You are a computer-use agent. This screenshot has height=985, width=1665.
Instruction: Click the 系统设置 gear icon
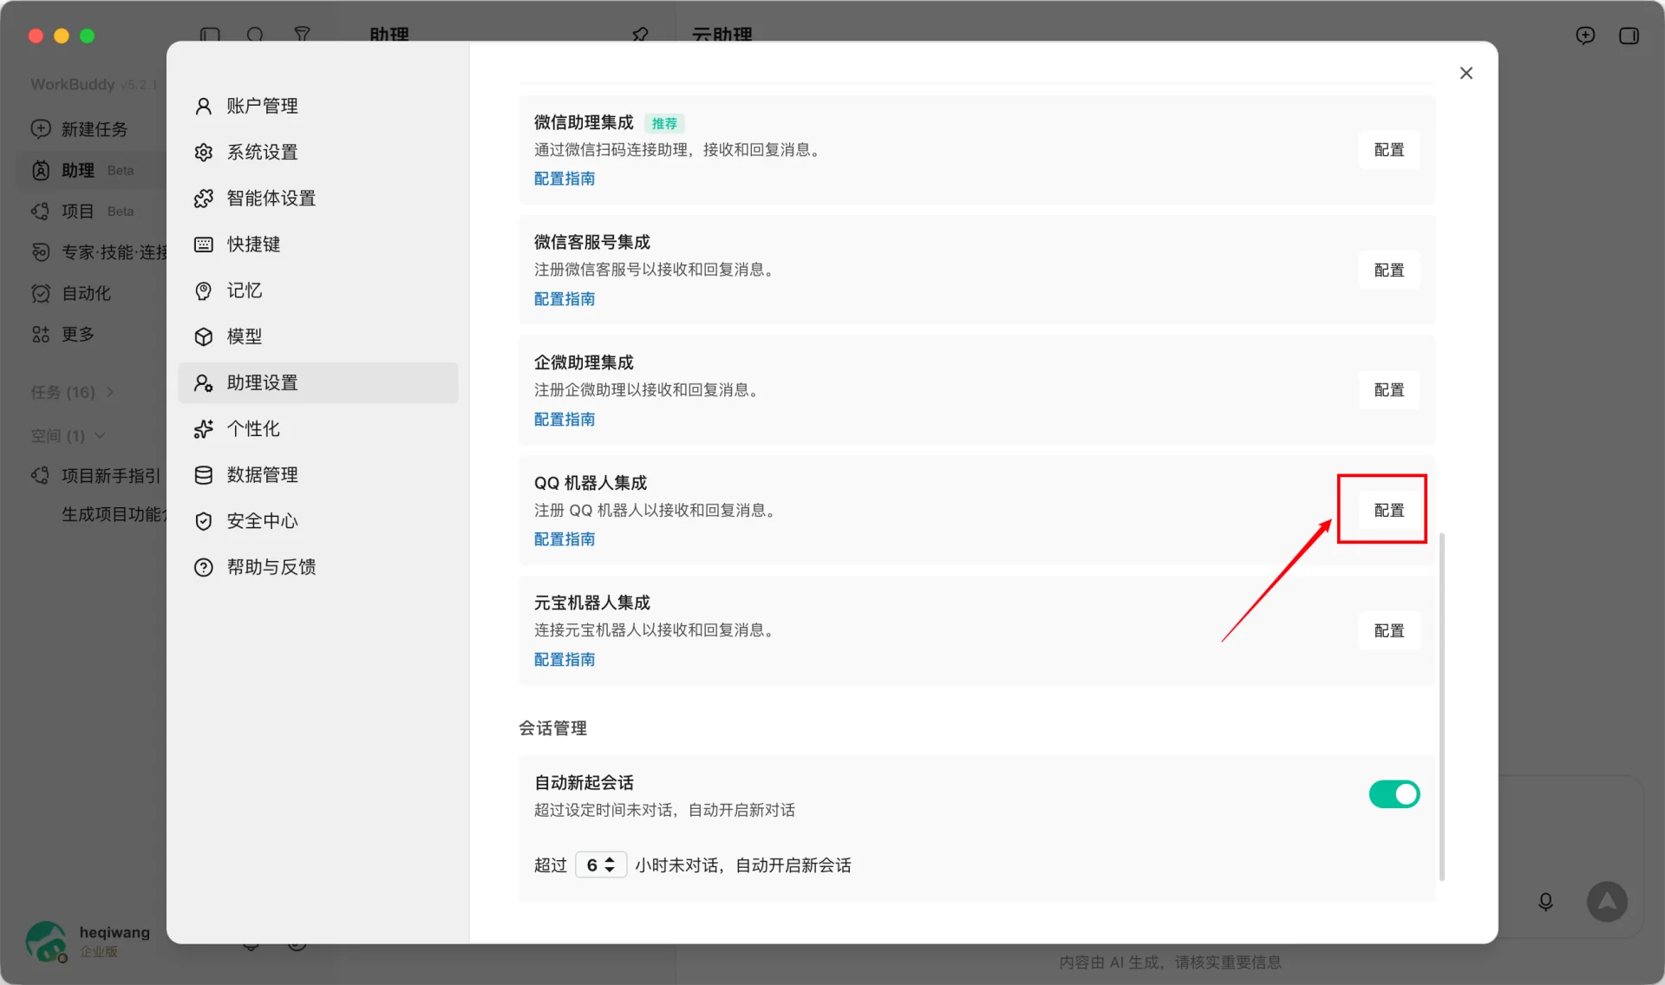tap(204, 152)
